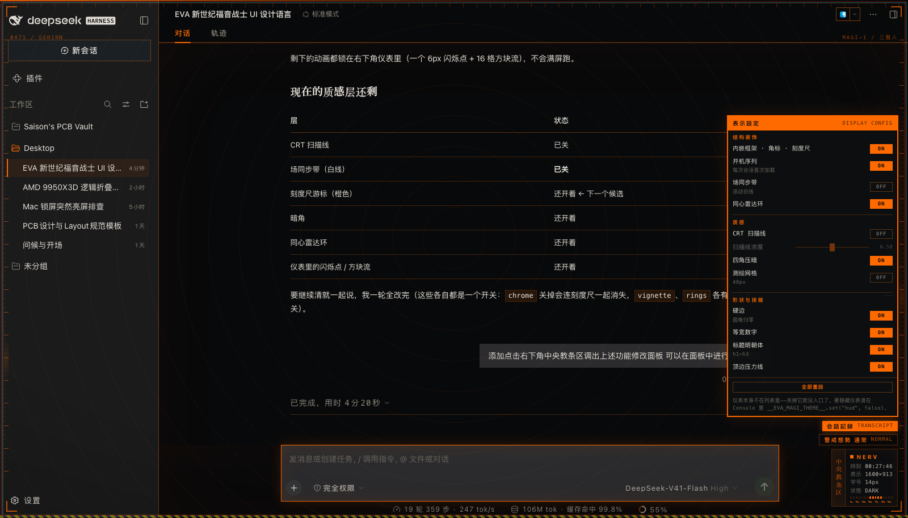
Task: Open 设置 settings gear
Action: [26, 500]
